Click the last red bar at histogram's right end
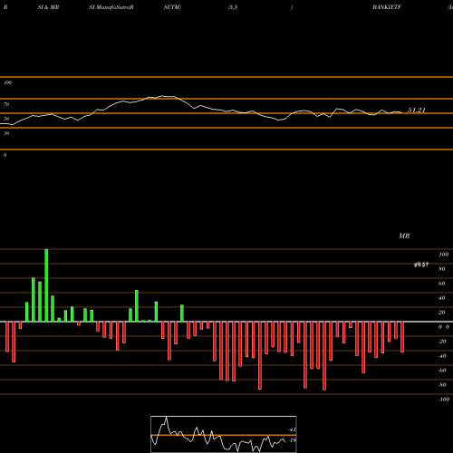This screenshot has height=453, width=453. tap(402, 337)
